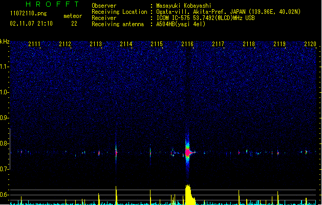
Task: Click the 2120 time marker
Action: point(310,44)
